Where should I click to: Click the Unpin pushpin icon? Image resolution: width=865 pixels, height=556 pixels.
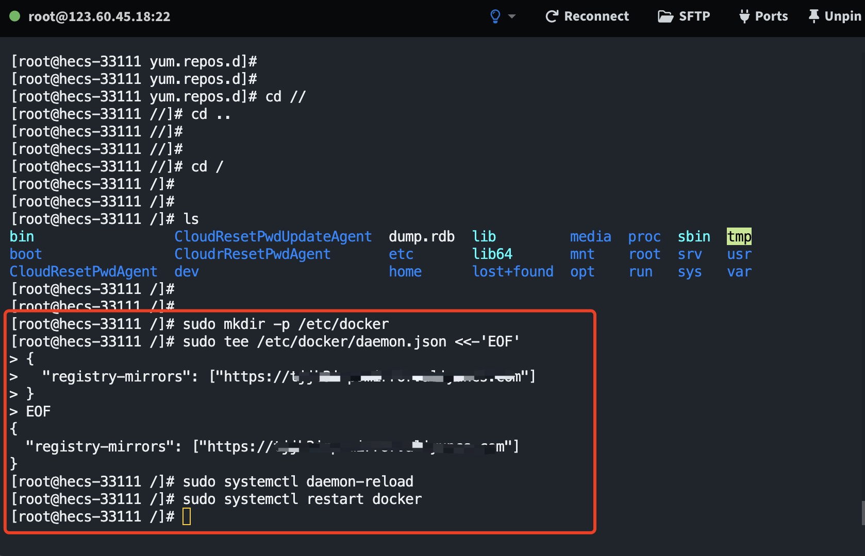tap(813, 16)
